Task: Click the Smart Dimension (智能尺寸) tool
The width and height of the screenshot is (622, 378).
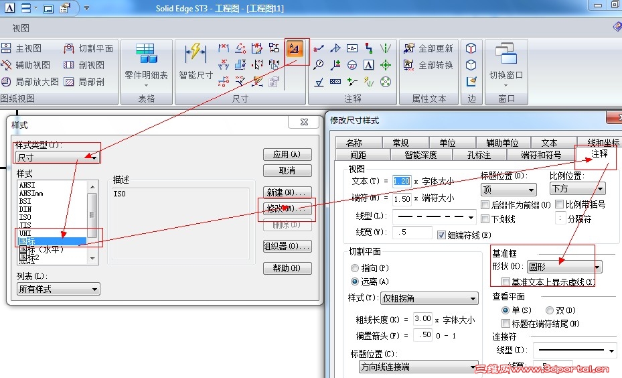Action: tap(196, 60)
